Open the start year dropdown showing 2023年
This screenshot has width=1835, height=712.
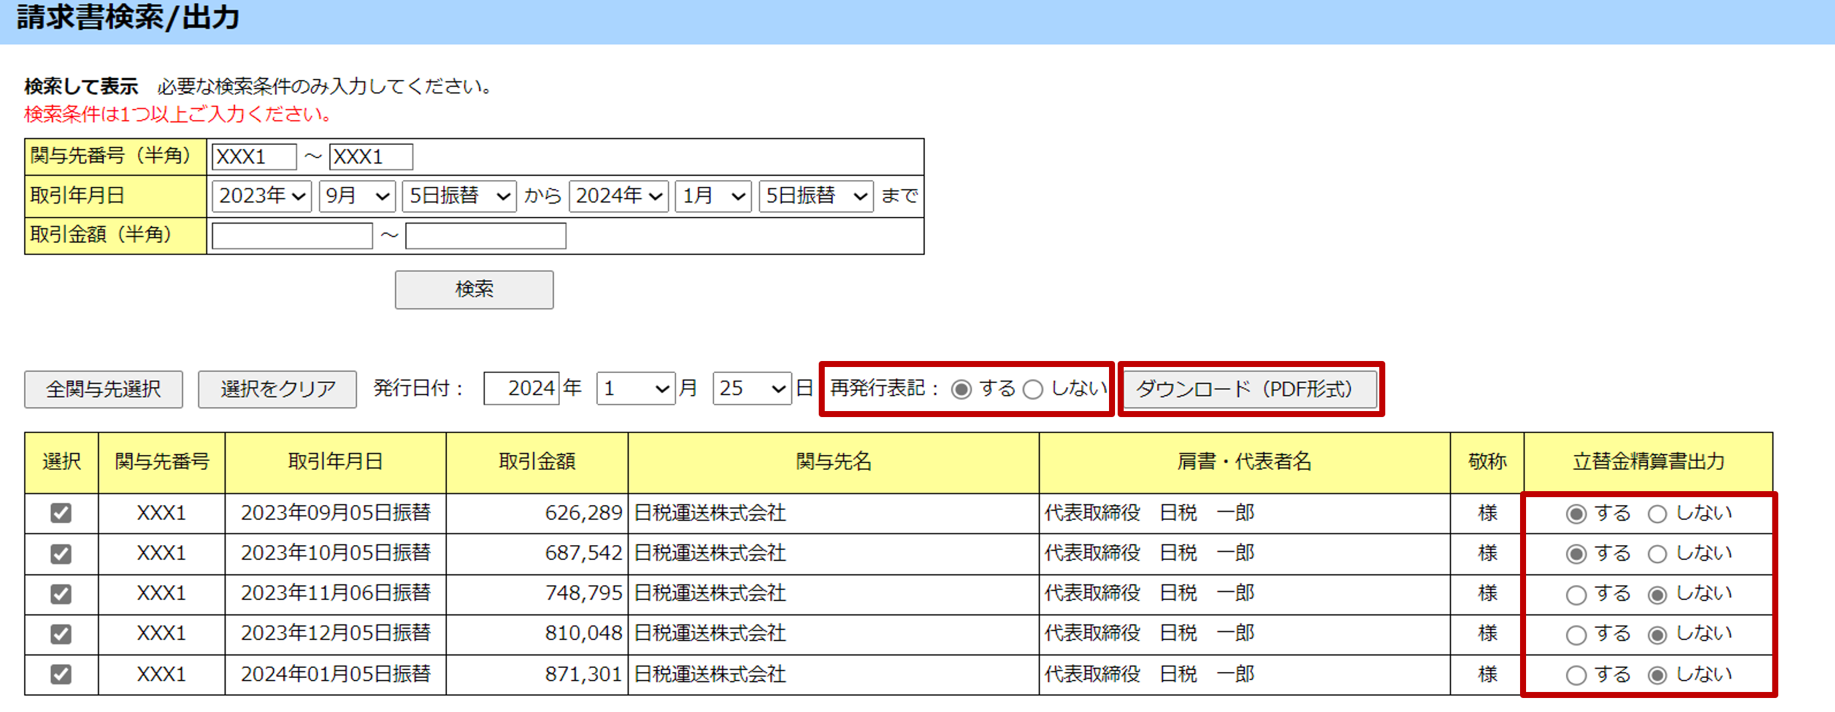tap(262, 196)
